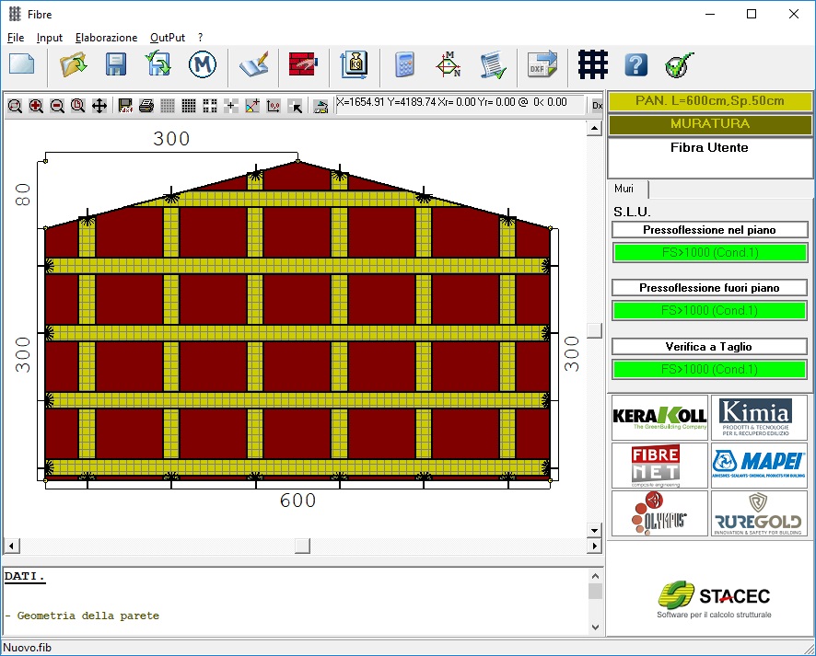Click the layers stack drawing icon
This screenshot has width=816, height=656.
point(321,106)
